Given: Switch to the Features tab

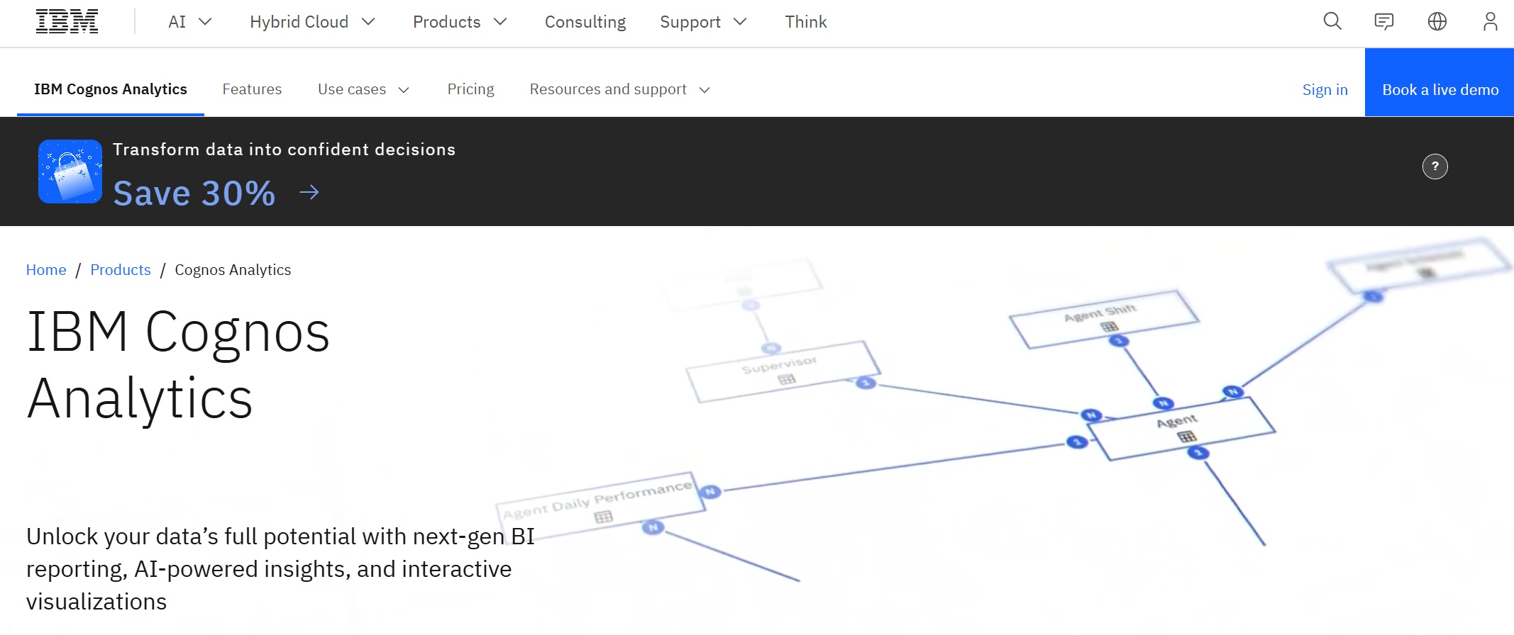Looking at the screenshot, I should click(x=252, y=89).
